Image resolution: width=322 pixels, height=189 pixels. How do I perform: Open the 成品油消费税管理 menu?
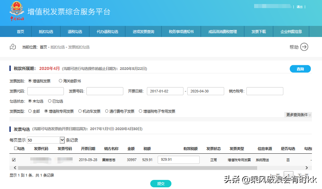point(223,32)
